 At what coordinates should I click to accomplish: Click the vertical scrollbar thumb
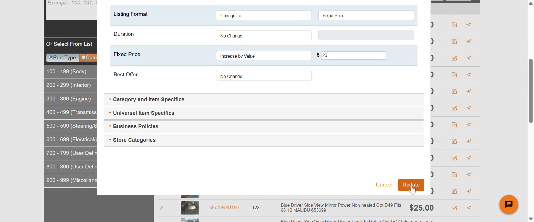click(531, 91)
